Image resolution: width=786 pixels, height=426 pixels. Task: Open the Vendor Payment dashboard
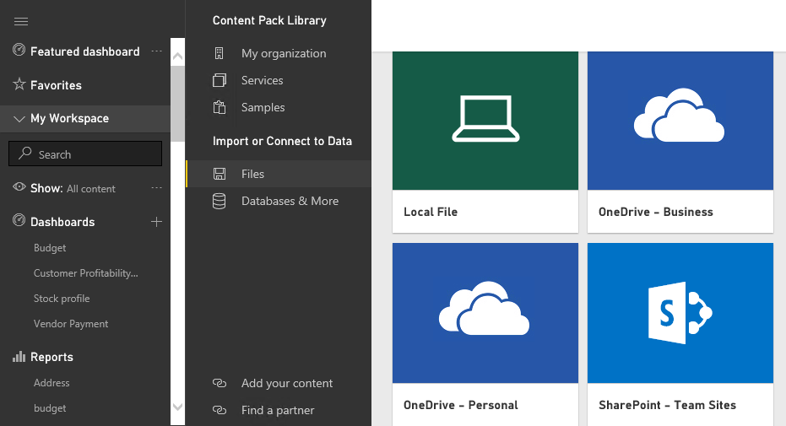[71, 324]
